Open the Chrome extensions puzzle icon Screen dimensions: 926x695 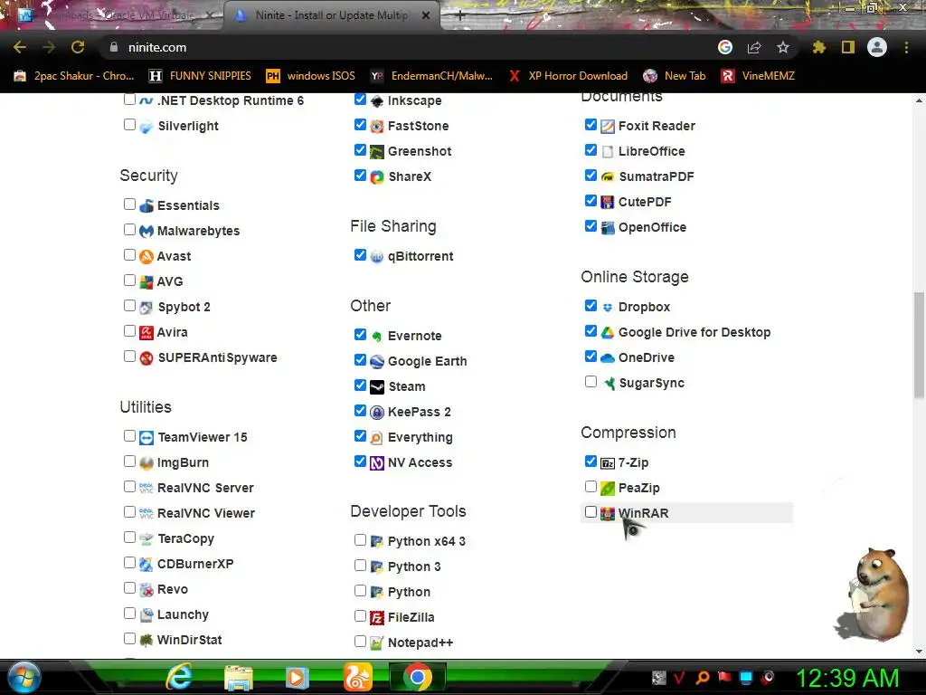(x=818, y=47)
